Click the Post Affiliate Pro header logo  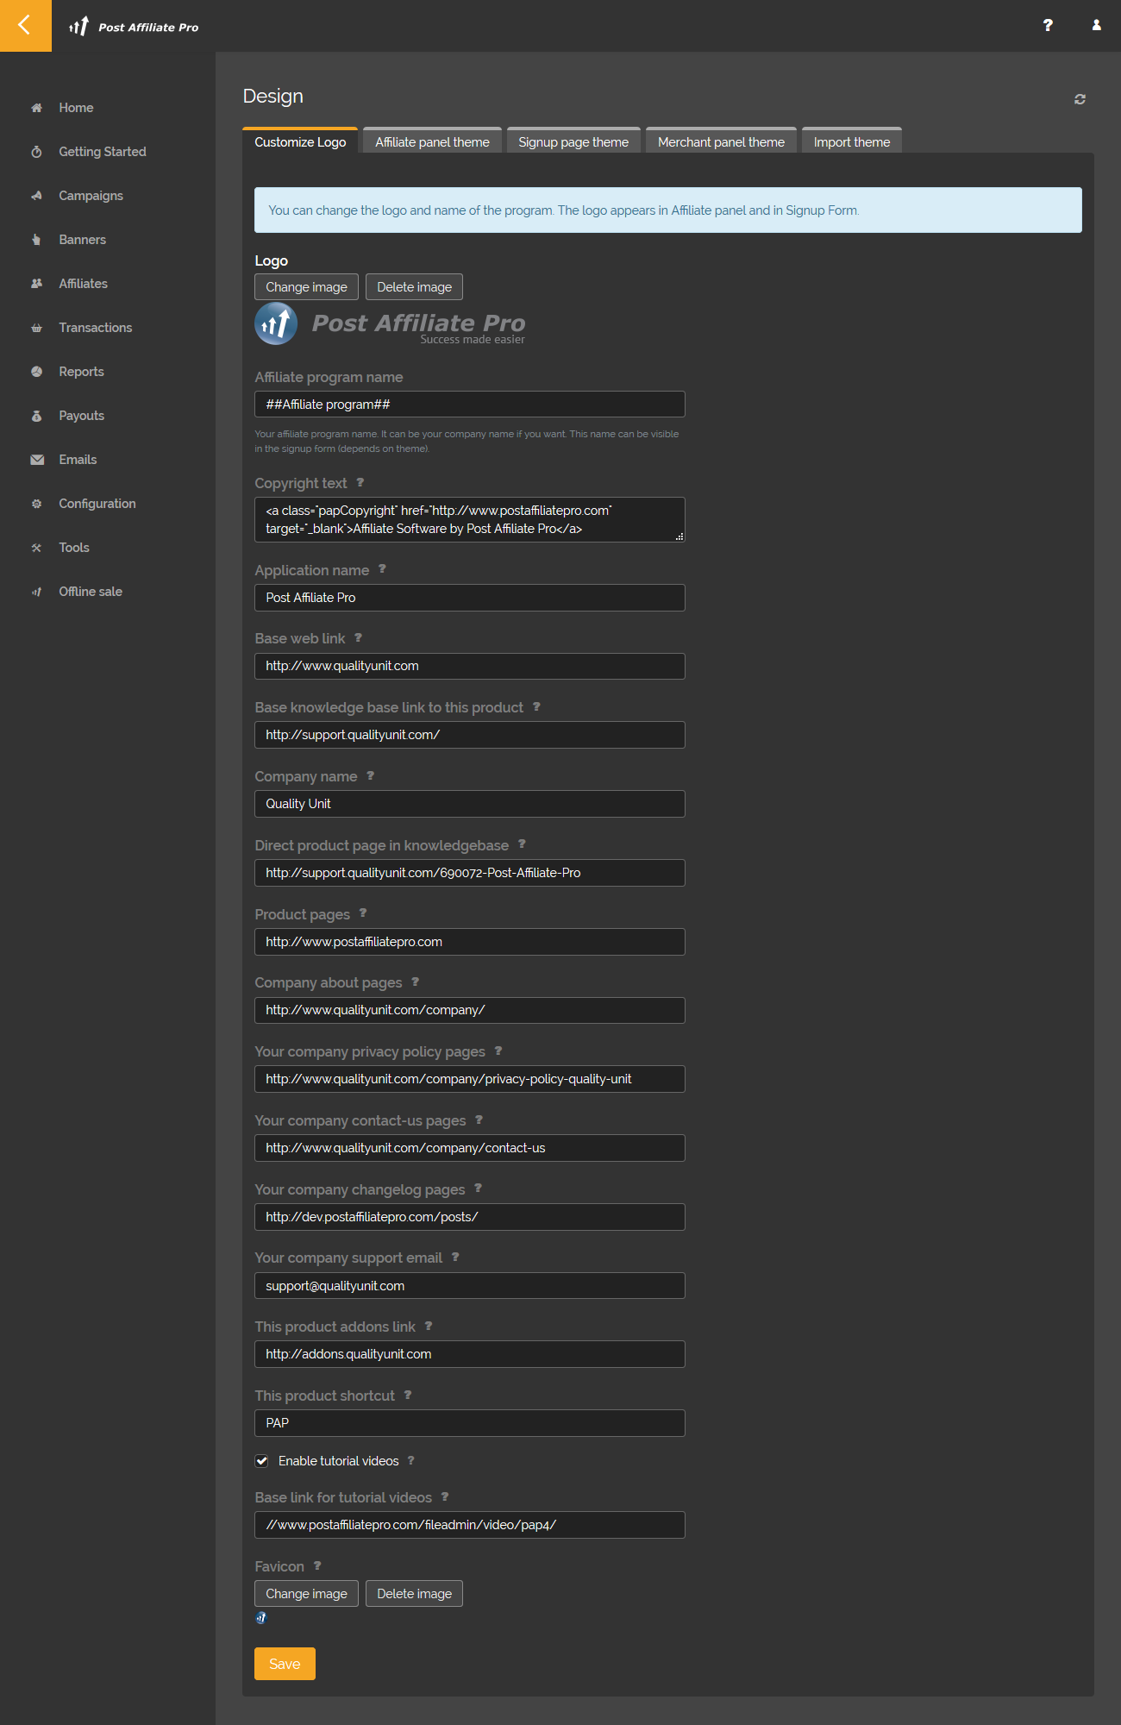click(x=134, y=27)
